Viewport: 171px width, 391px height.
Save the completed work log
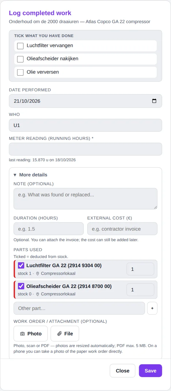tap(150, 371)
